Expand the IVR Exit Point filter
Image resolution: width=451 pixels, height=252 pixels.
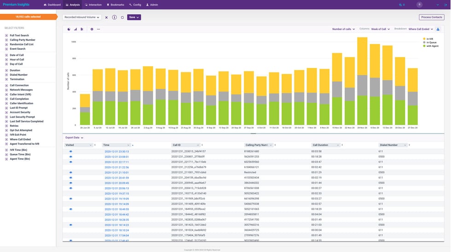6,135
